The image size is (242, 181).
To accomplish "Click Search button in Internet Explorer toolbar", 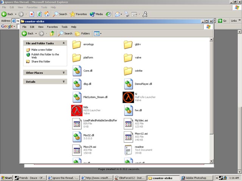I will 60,14.
